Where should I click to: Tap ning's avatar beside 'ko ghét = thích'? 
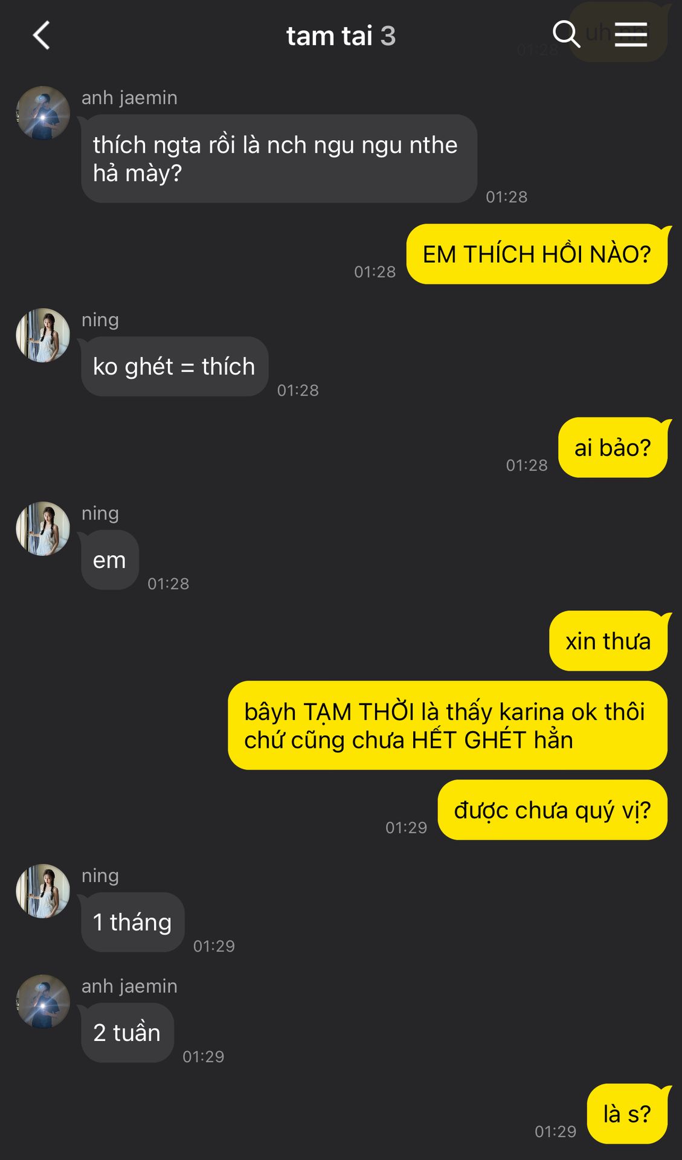click(43, 335)
